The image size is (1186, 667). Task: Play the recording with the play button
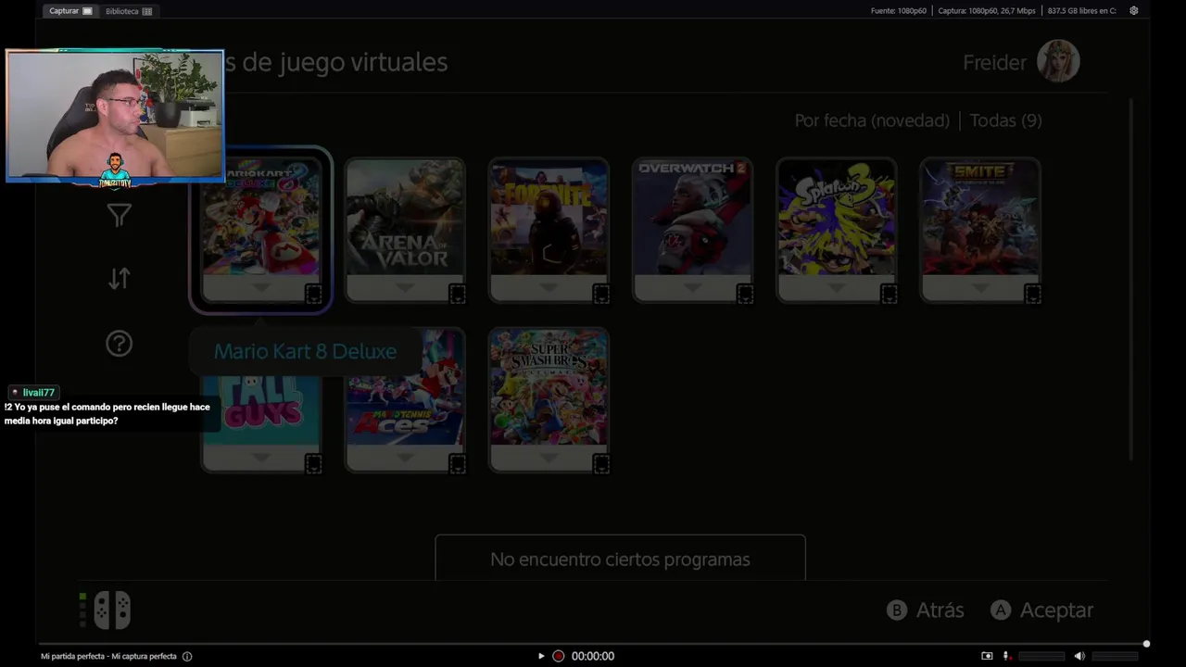(x=541, y=656)
